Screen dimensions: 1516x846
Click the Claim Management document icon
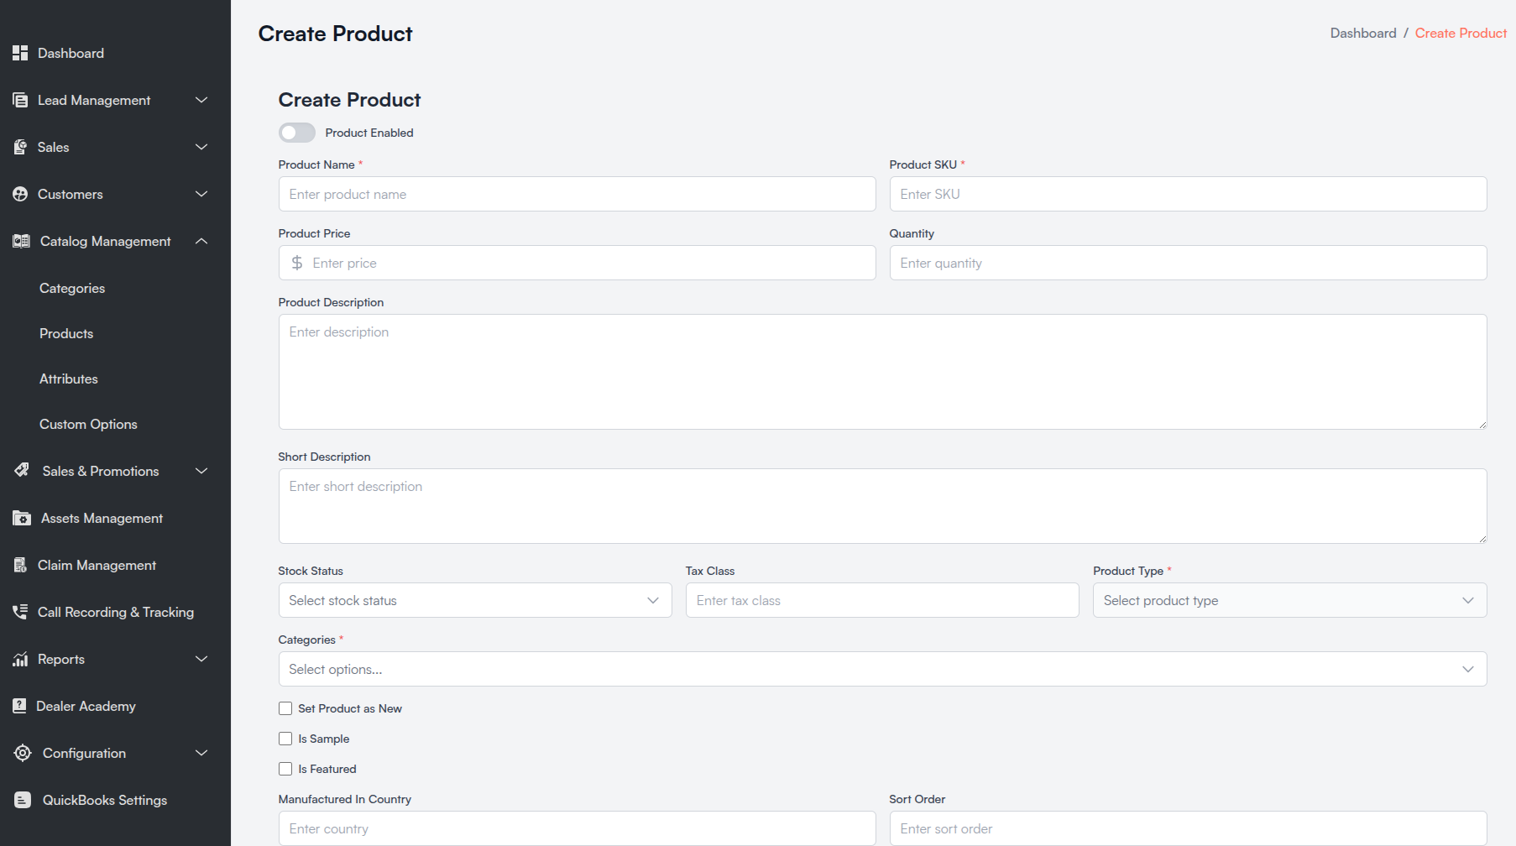coord(20,565)
